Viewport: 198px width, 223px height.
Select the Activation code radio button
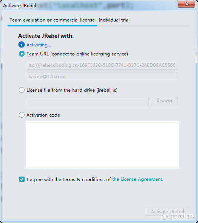(x=22, y=115)
